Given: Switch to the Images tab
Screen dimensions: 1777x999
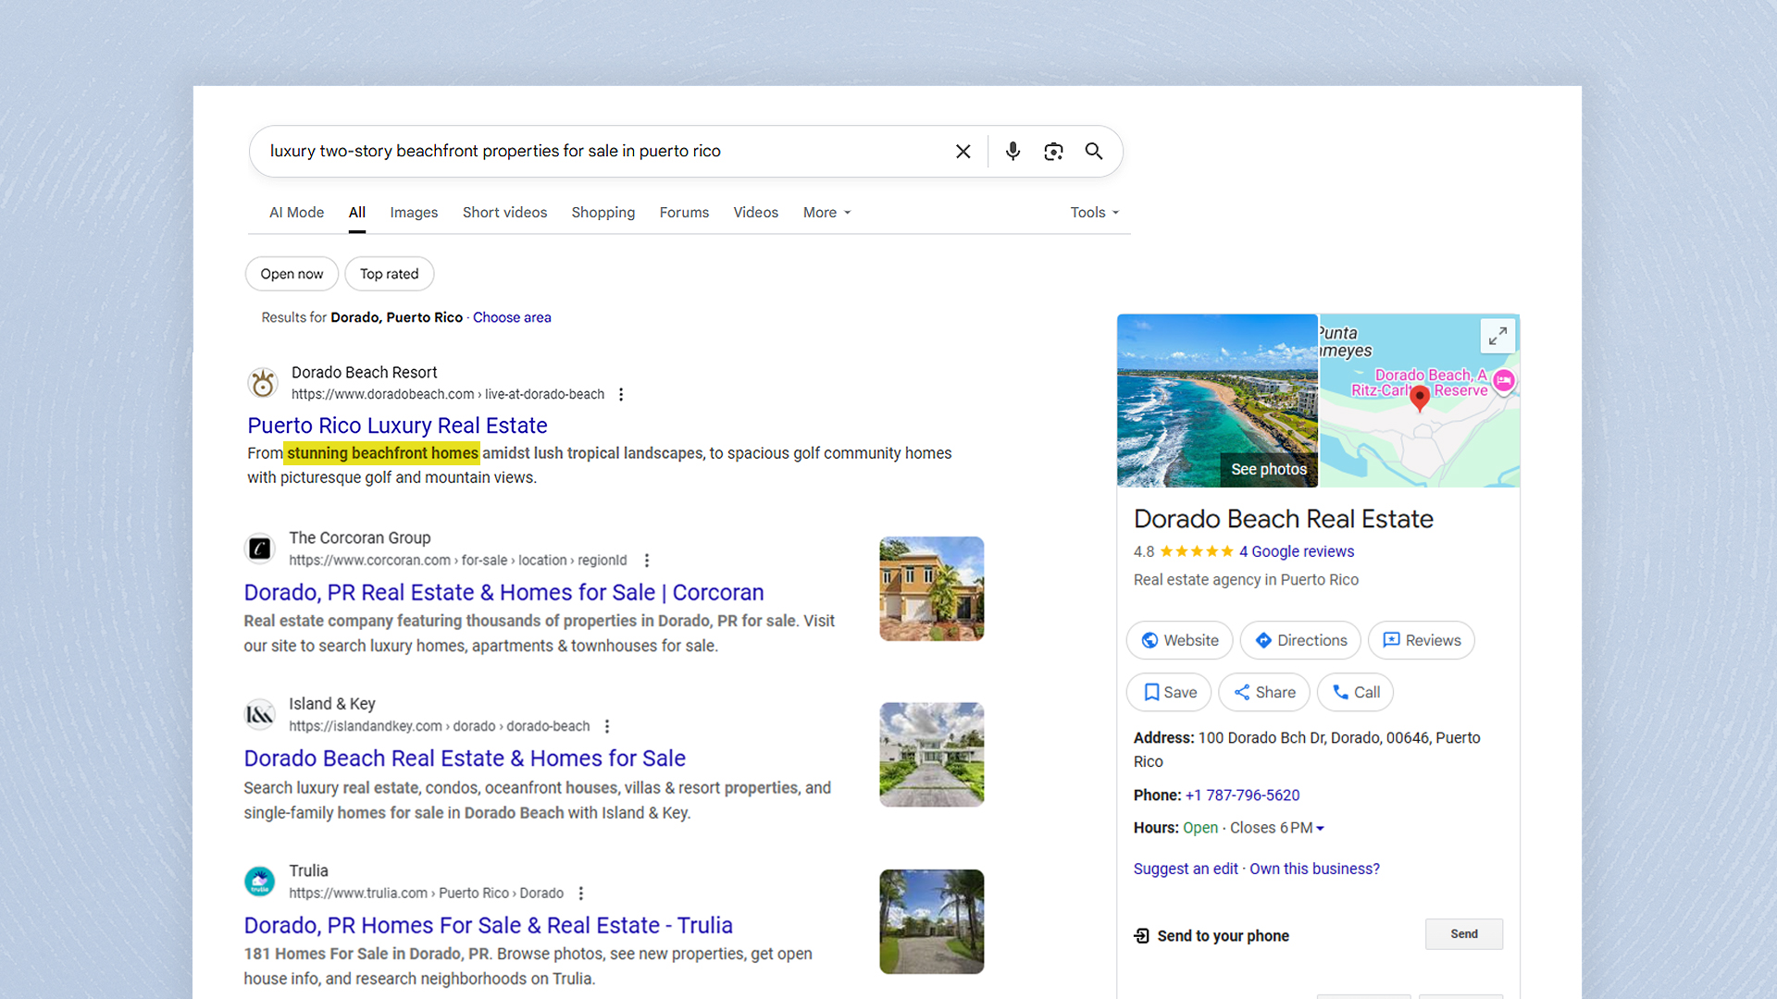Looking at the screenshot, I should click(414, 212).
